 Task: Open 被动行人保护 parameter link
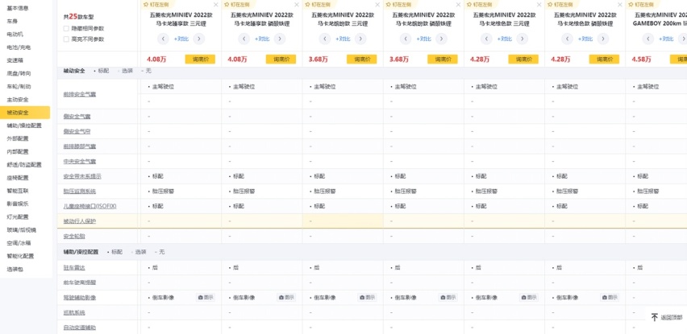pos(80,221)
